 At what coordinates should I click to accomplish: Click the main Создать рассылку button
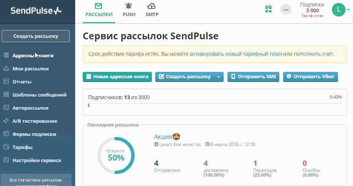[185, 77]
